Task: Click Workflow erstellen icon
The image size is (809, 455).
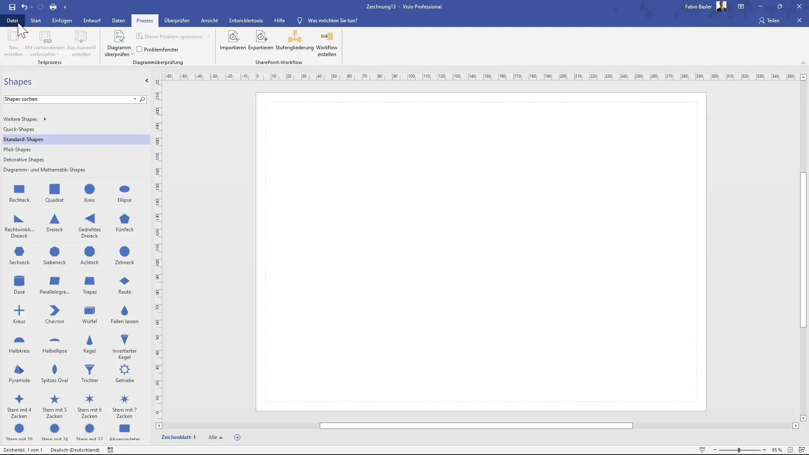Action: tap(327, 43)
